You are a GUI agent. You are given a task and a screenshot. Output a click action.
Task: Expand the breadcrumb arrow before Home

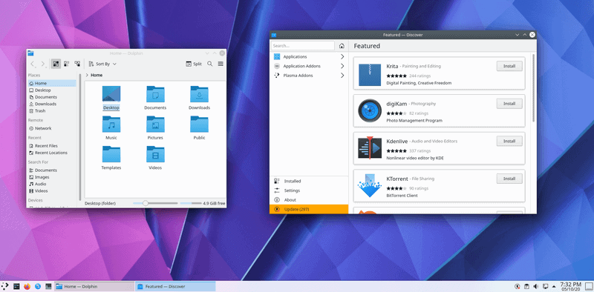point(87,76)
